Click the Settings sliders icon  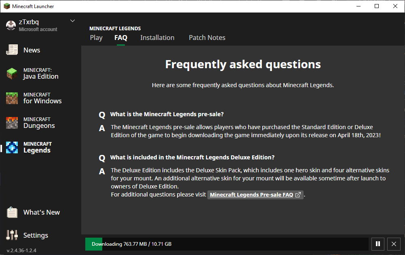[x=12, y=235]
